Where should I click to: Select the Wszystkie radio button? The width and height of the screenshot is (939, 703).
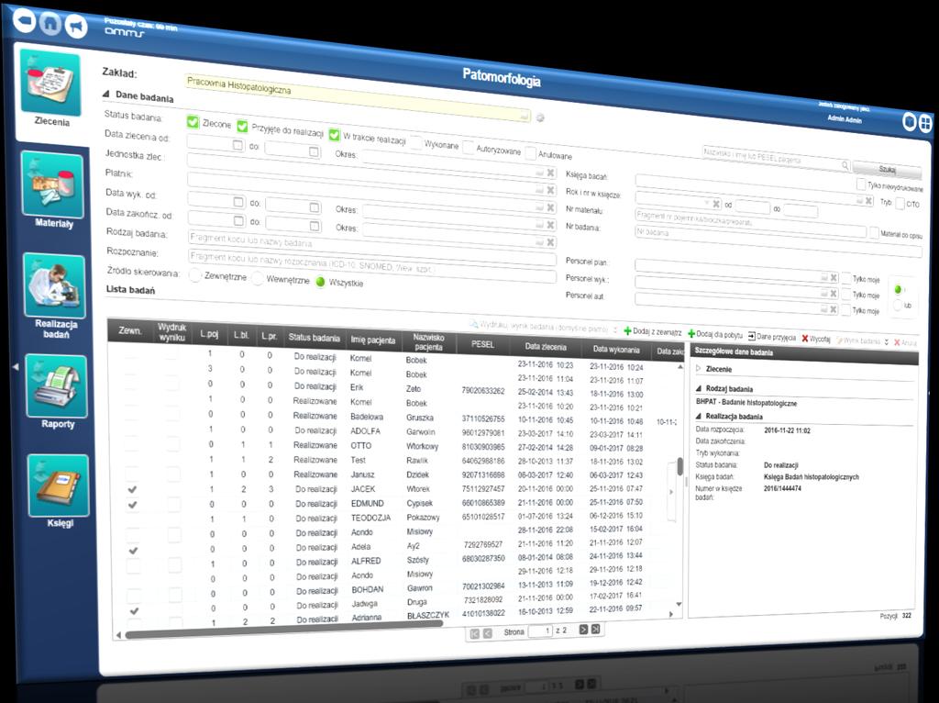[320, 282]
